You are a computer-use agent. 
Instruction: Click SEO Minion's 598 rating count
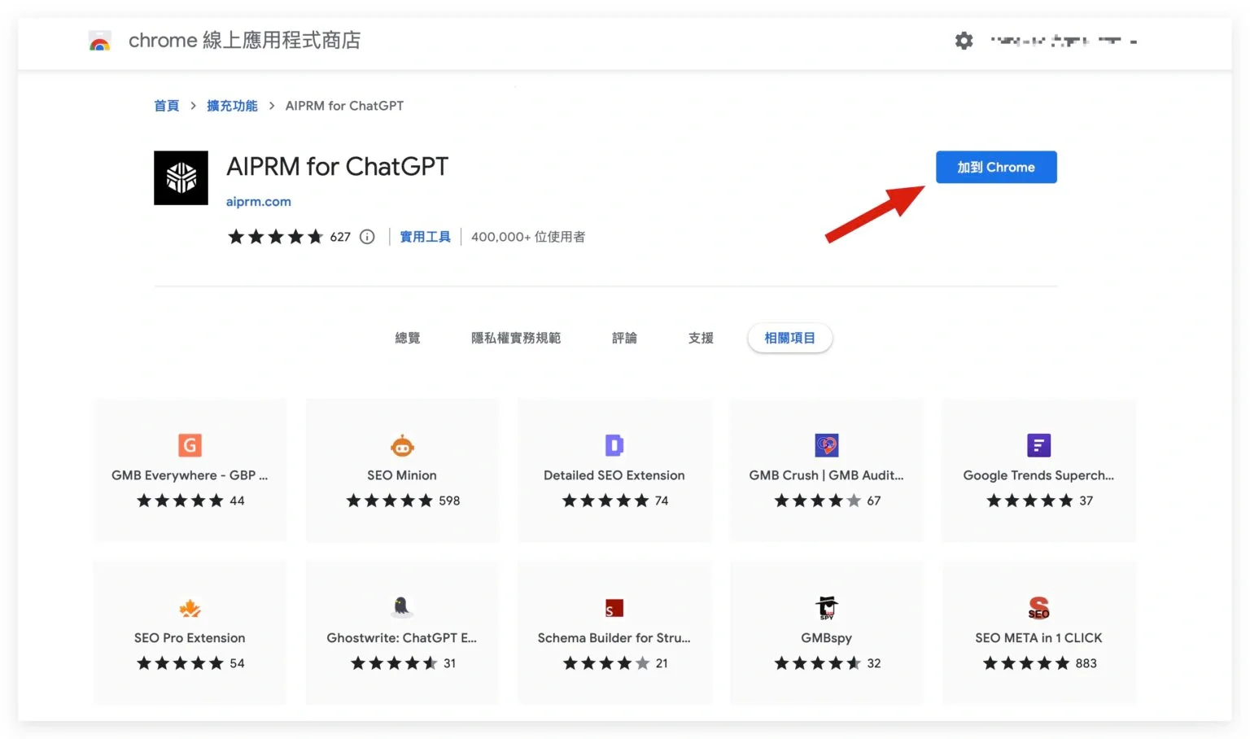coord(449,501)
